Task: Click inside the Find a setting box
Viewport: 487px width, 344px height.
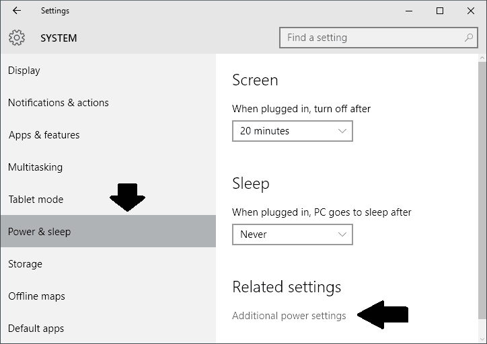Action: [x=370, y=38]
